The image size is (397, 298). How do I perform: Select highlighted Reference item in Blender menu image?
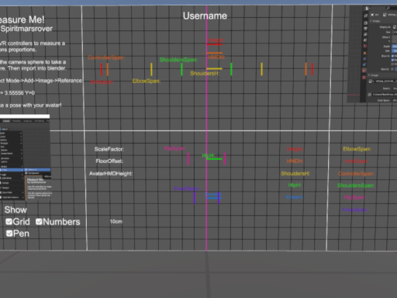point(38,170)
